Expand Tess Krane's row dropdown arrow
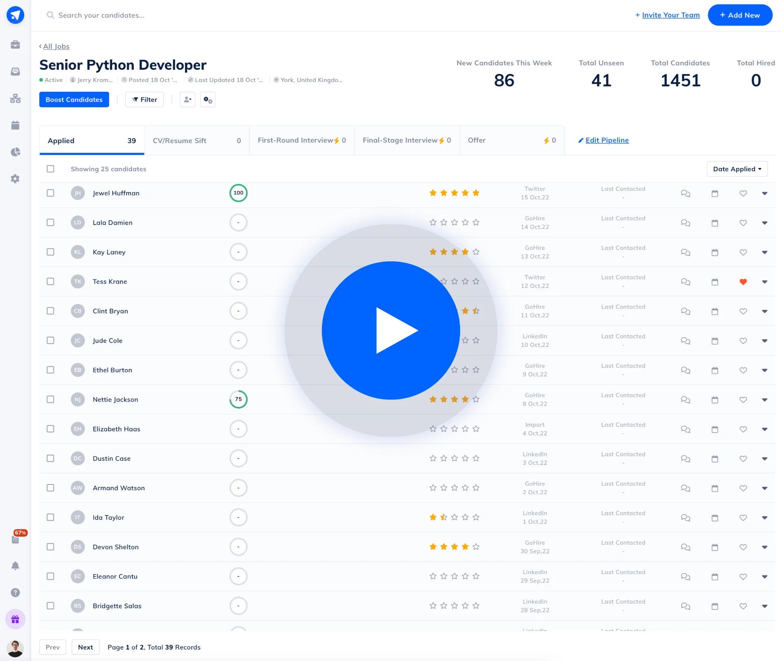The image size is (782, 661). [764, 282]
